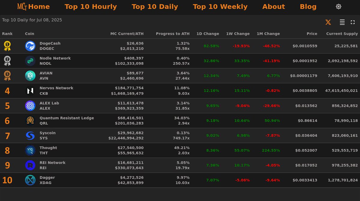Open the Dagger coin name link
Viewport: 360px width, 201px height.
click(x=47, y=178)
